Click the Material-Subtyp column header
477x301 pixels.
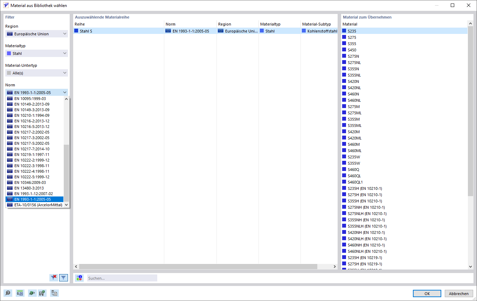point(319,24)
